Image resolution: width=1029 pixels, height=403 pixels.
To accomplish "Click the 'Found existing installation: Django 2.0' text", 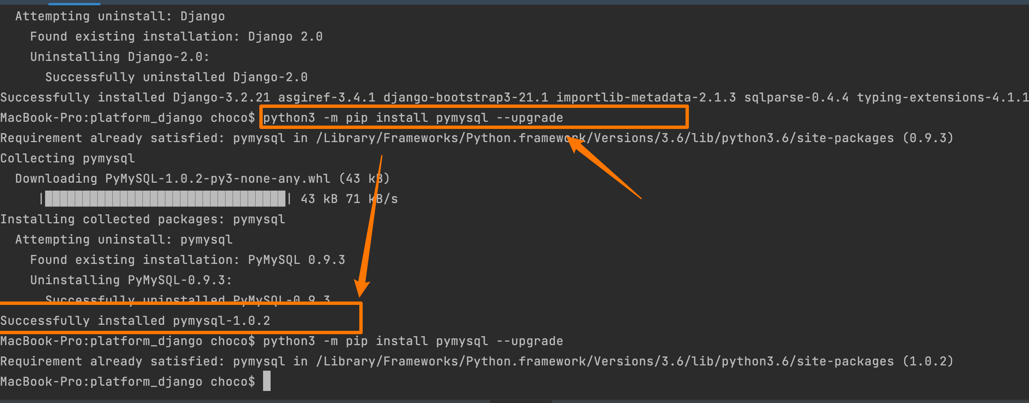I will pyautogui.click(x=176, y=36).
